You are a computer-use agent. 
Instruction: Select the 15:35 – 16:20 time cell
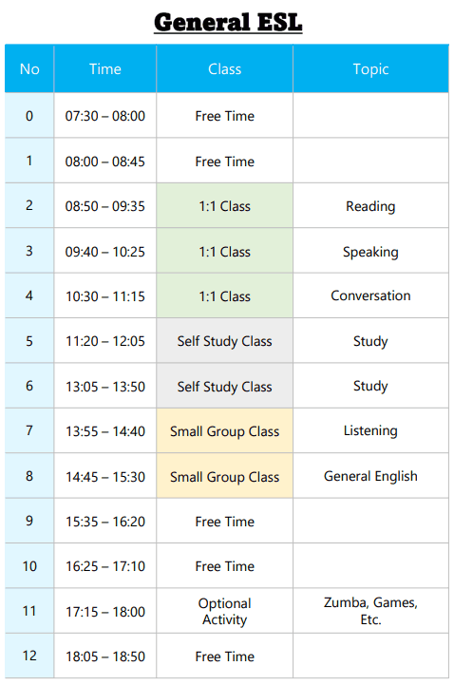(x=105, y=522)
